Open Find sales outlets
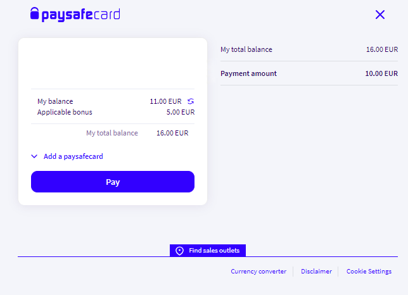 click(208, 250)
